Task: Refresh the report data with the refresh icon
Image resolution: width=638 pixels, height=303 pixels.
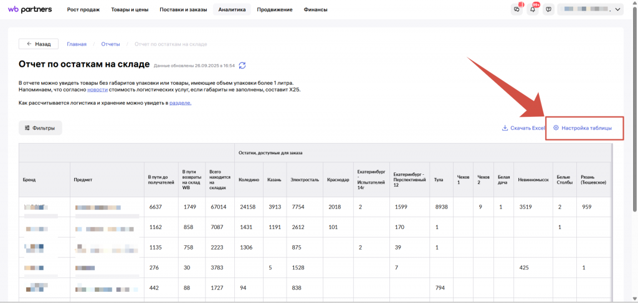Action: pos(242,65)
